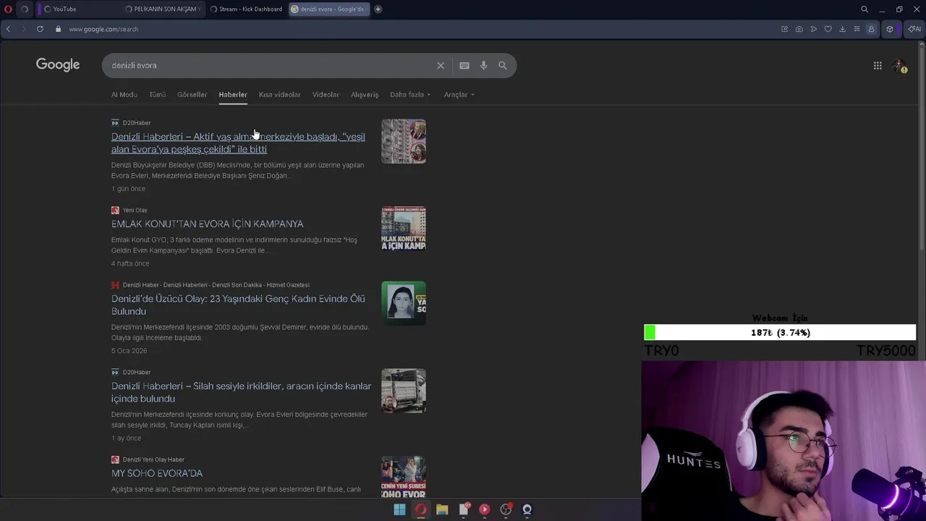The height and width of the screenshot is (521, 926).
Task: Open a new tab with plus button
Action: (x=378, y=9)
